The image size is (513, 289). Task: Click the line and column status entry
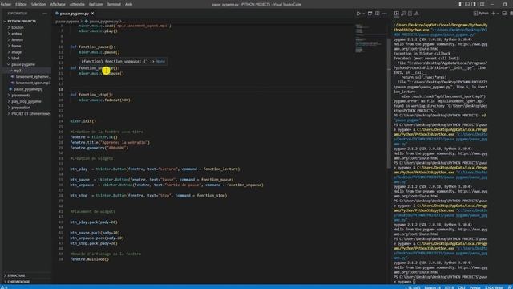click(413, 287)
